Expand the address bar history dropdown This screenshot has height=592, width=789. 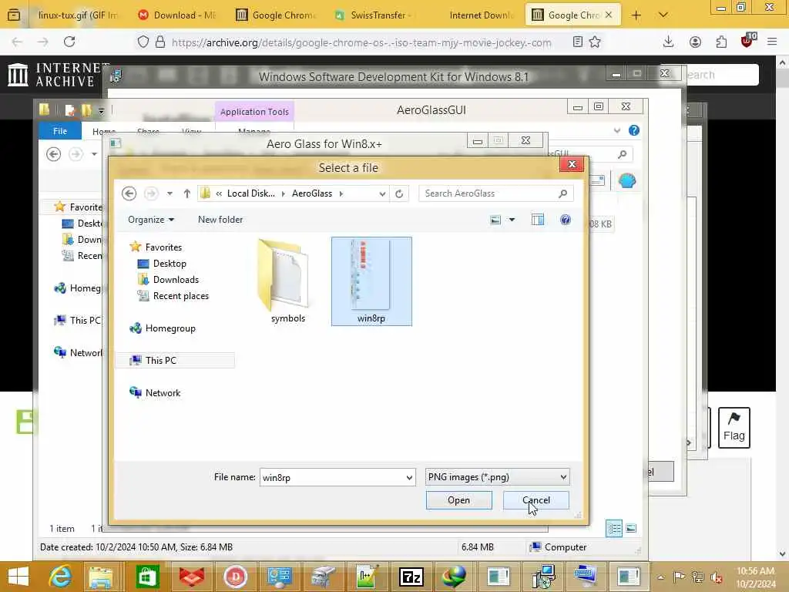(382, 193)
